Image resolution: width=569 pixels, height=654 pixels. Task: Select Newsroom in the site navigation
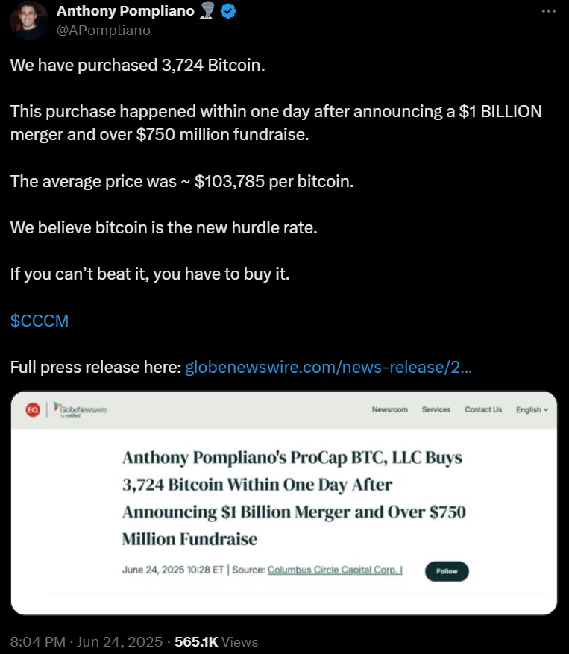point(389,409)
